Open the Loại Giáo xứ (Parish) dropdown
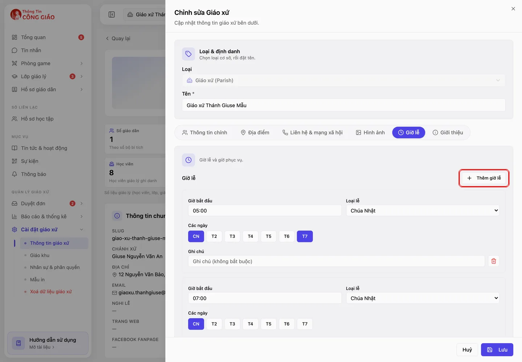This screenshot has width=522, height=362. pyautogui.click(x=343, y=80)
